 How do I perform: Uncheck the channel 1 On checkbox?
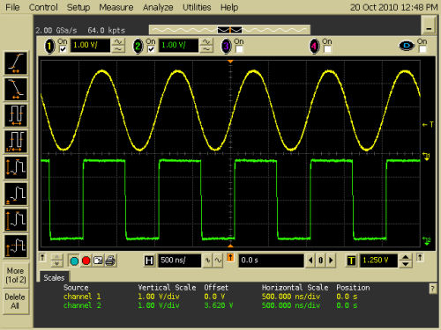click(x=63, y=49)
